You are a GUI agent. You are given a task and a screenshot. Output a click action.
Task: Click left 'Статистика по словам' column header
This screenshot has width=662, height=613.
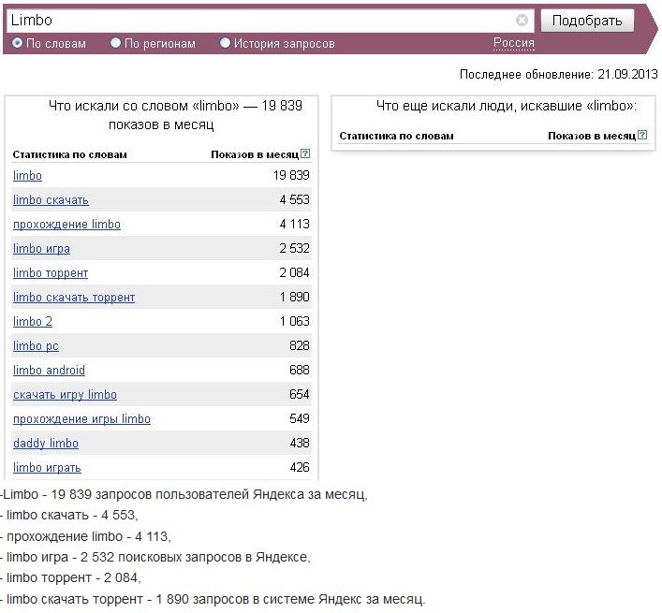69,154
